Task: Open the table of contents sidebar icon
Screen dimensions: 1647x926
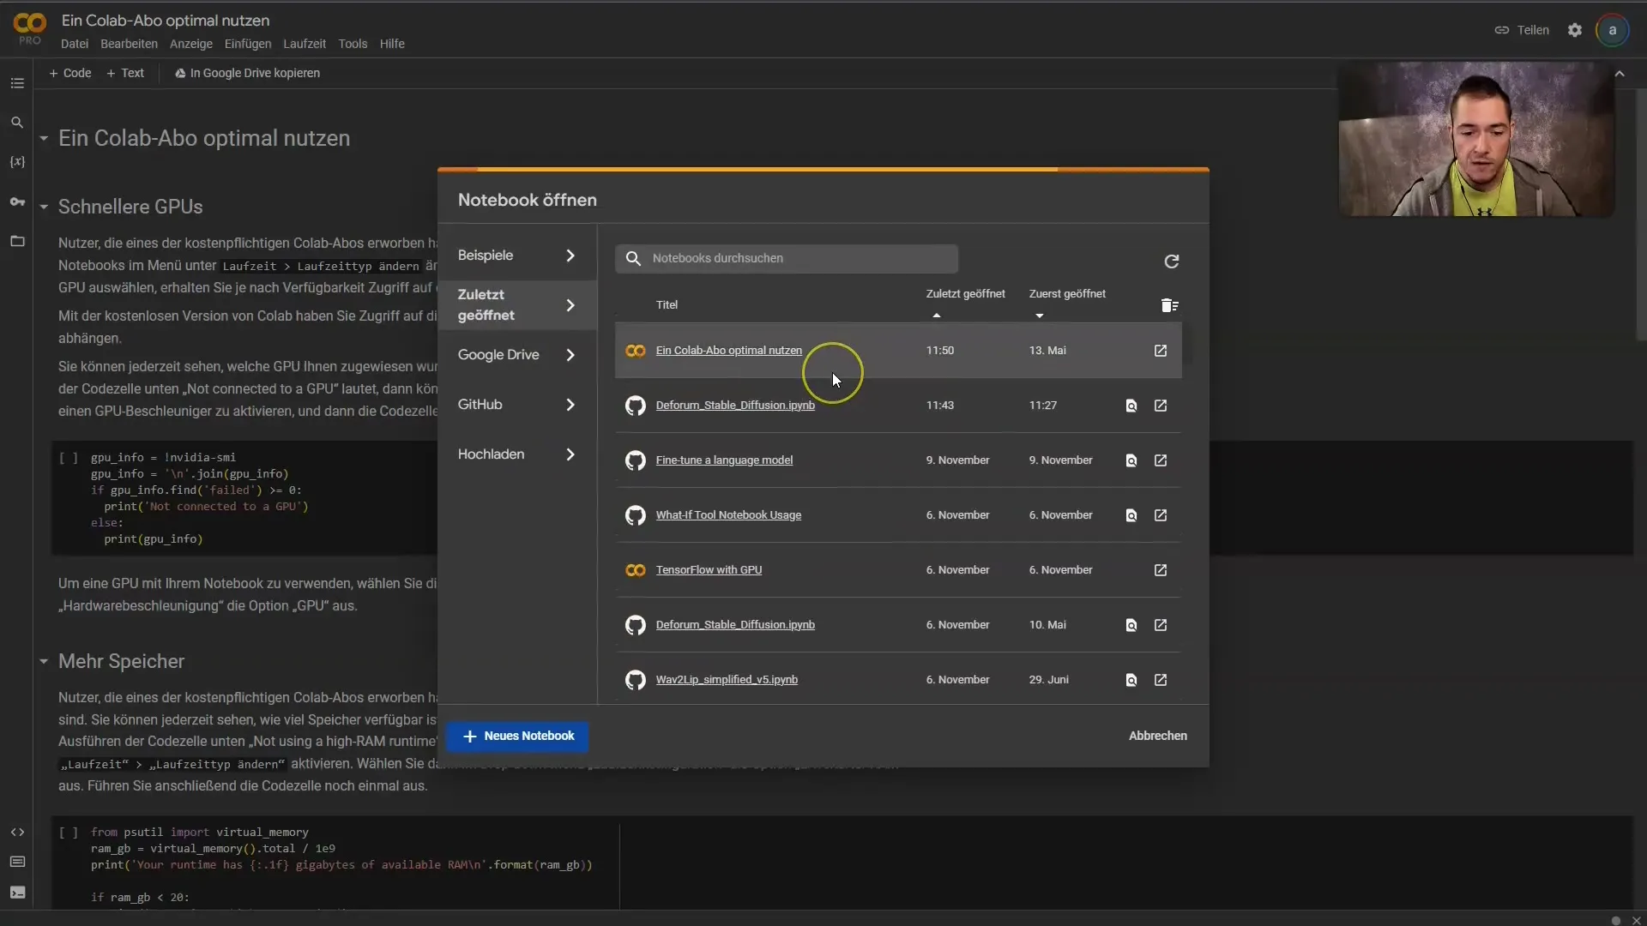Action: tap(17, 83)
